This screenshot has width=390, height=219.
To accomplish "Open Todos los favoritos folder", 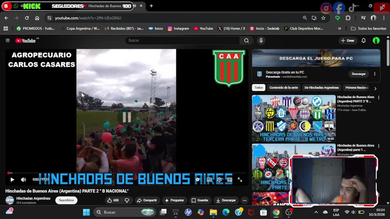I will 368,28.
